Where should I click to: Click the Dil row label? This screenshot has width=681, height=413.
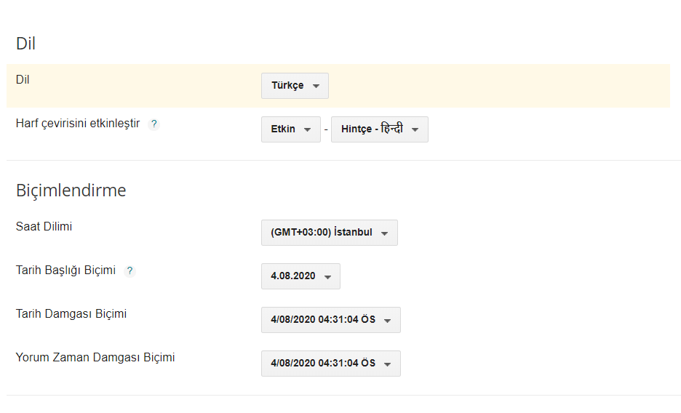[x=23, y=80]
